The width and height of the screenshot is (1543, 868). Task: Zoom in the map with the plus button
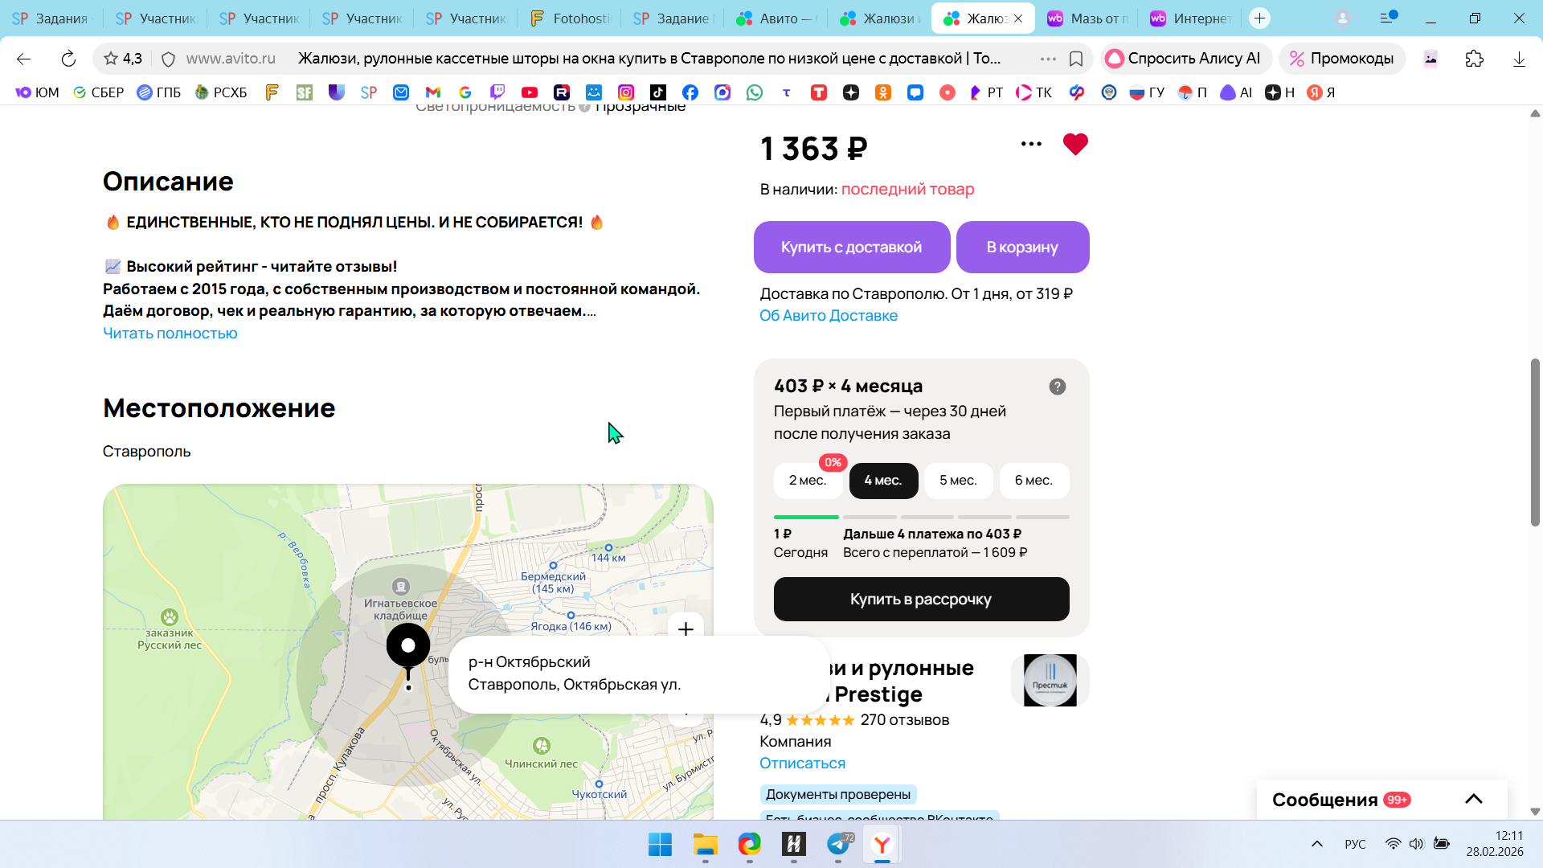686,629
